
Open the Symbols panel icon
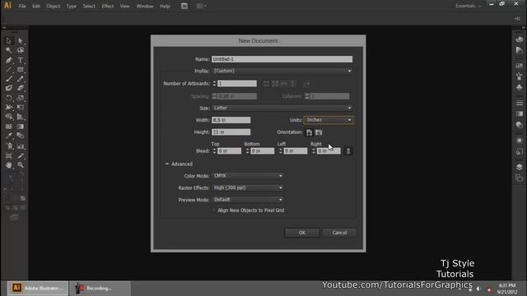click(x=520, y=87)
